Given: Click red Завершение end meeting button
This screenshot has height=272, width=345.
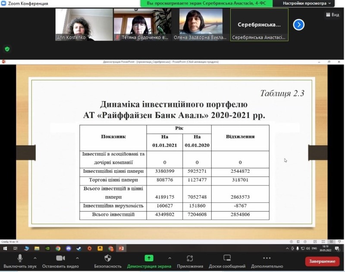Looking at the screenshot, I should coord(322,261).
